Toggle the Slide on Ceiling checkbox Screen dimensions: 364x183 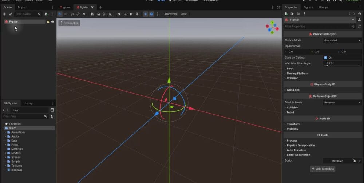pyautogui.click(x=325, y=57)
